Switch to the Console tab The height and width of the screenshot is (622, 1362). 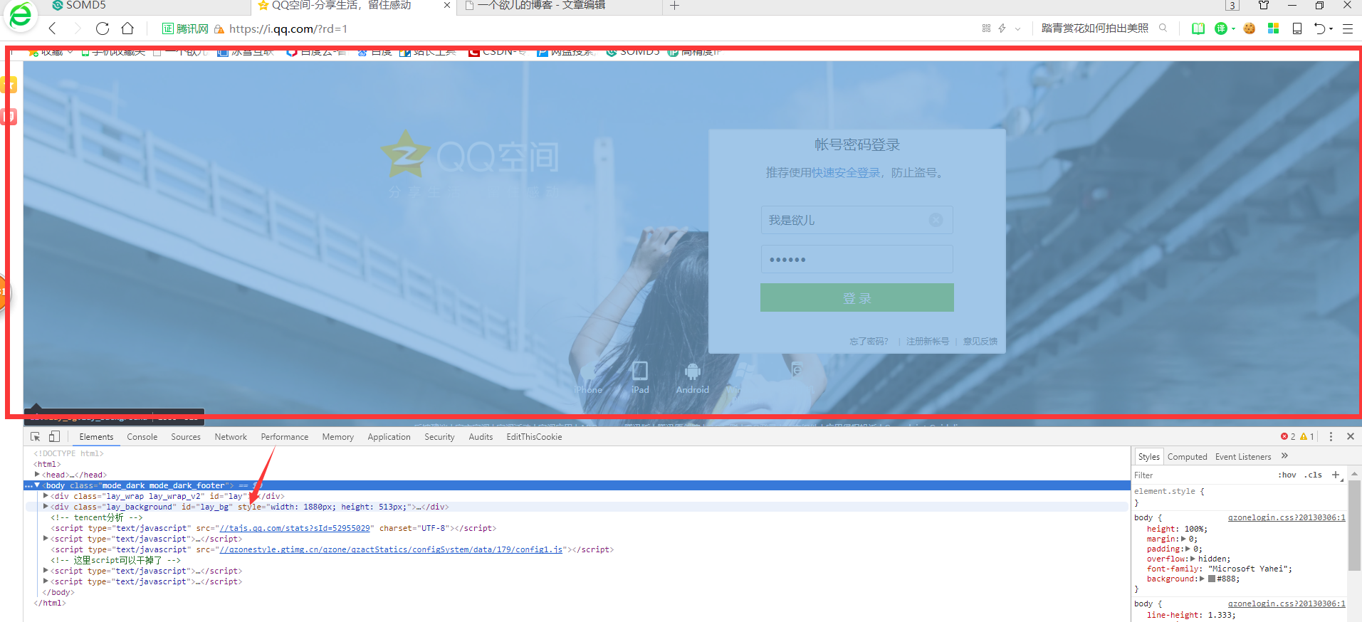(142, 437)
